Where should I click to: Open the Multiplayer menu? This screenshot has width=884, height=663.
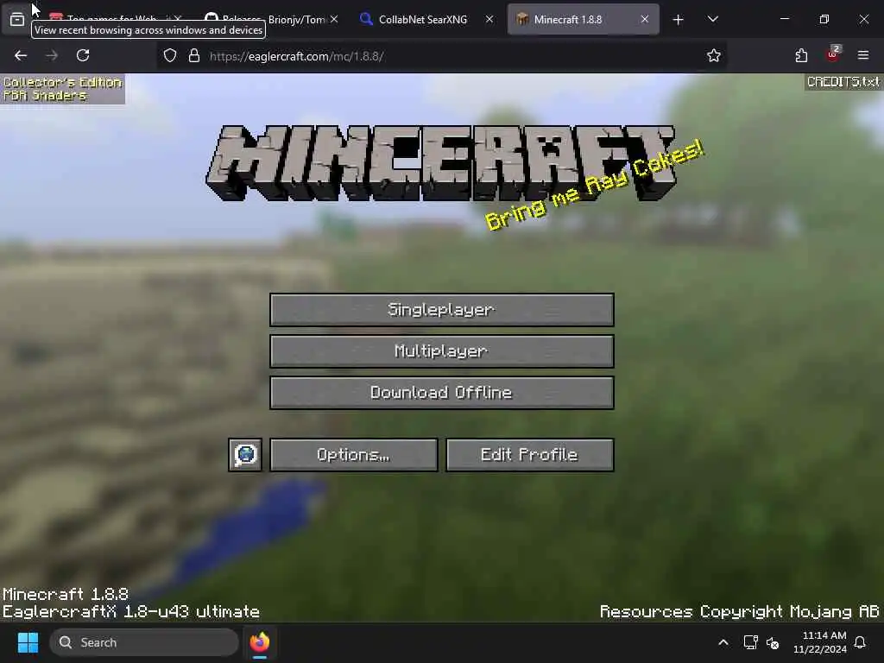441,351
